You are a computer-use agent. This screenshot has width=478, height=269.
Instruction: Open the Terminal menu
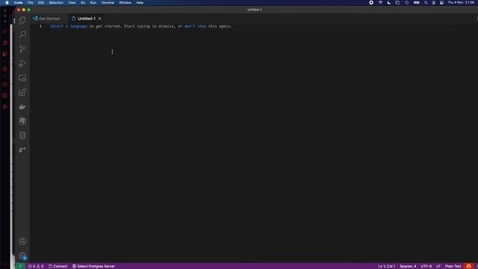pyautogui.click(x=108, y=2)
